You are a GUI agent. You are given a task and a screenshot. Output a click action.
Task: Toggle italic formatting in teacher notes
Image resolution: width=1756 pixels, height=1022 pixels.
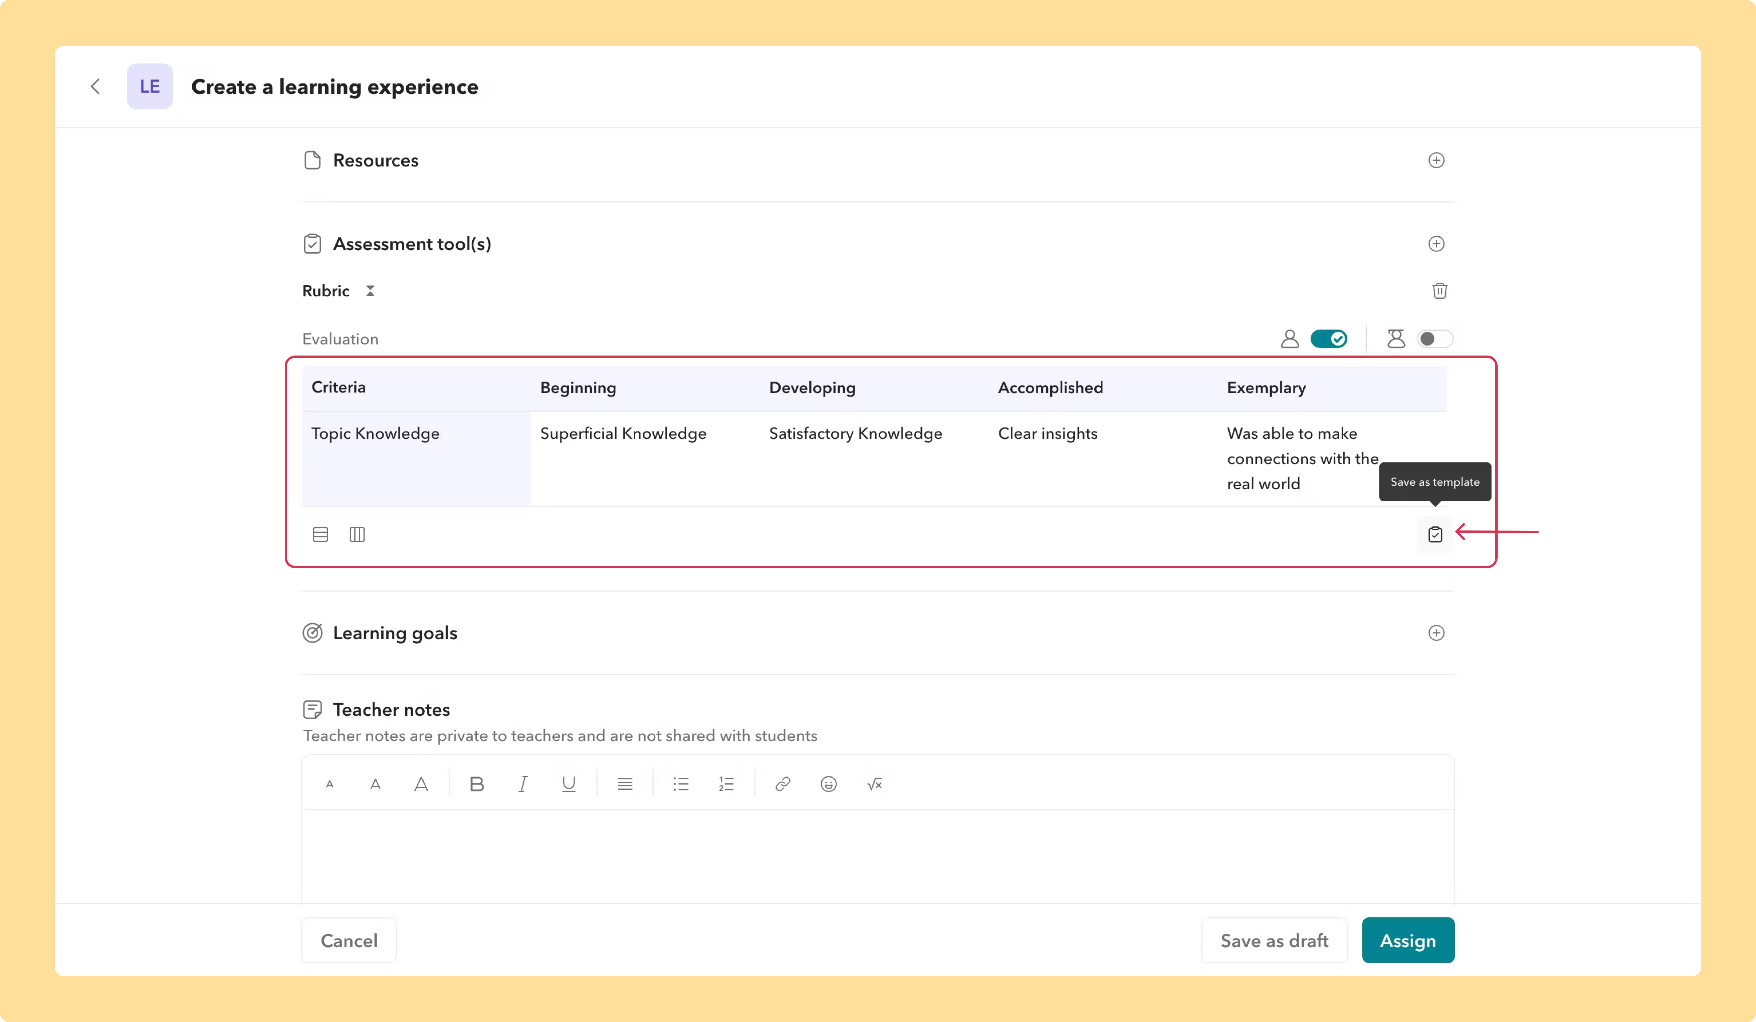point(523,785)
